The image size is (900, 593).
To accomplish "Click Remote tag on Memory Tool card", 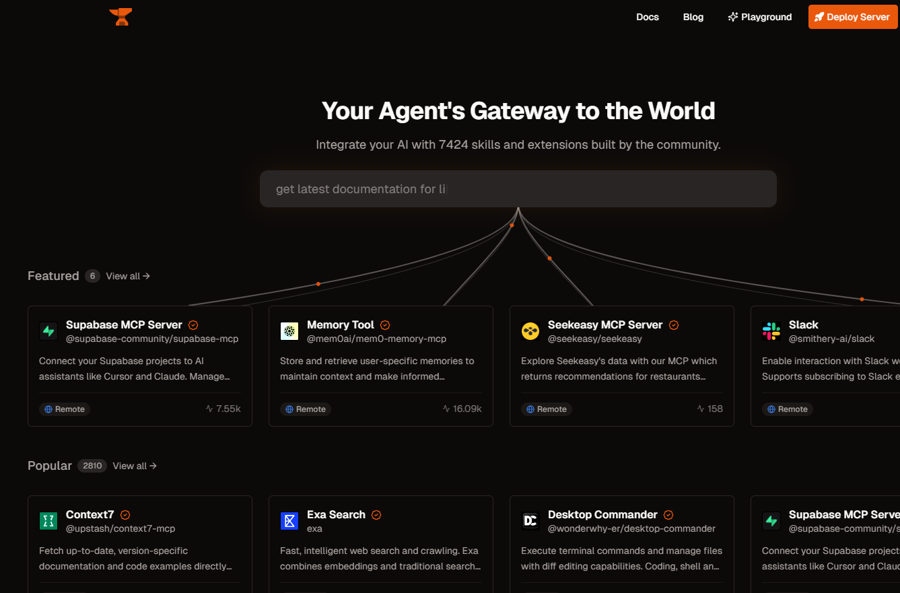I will [306, 409].
